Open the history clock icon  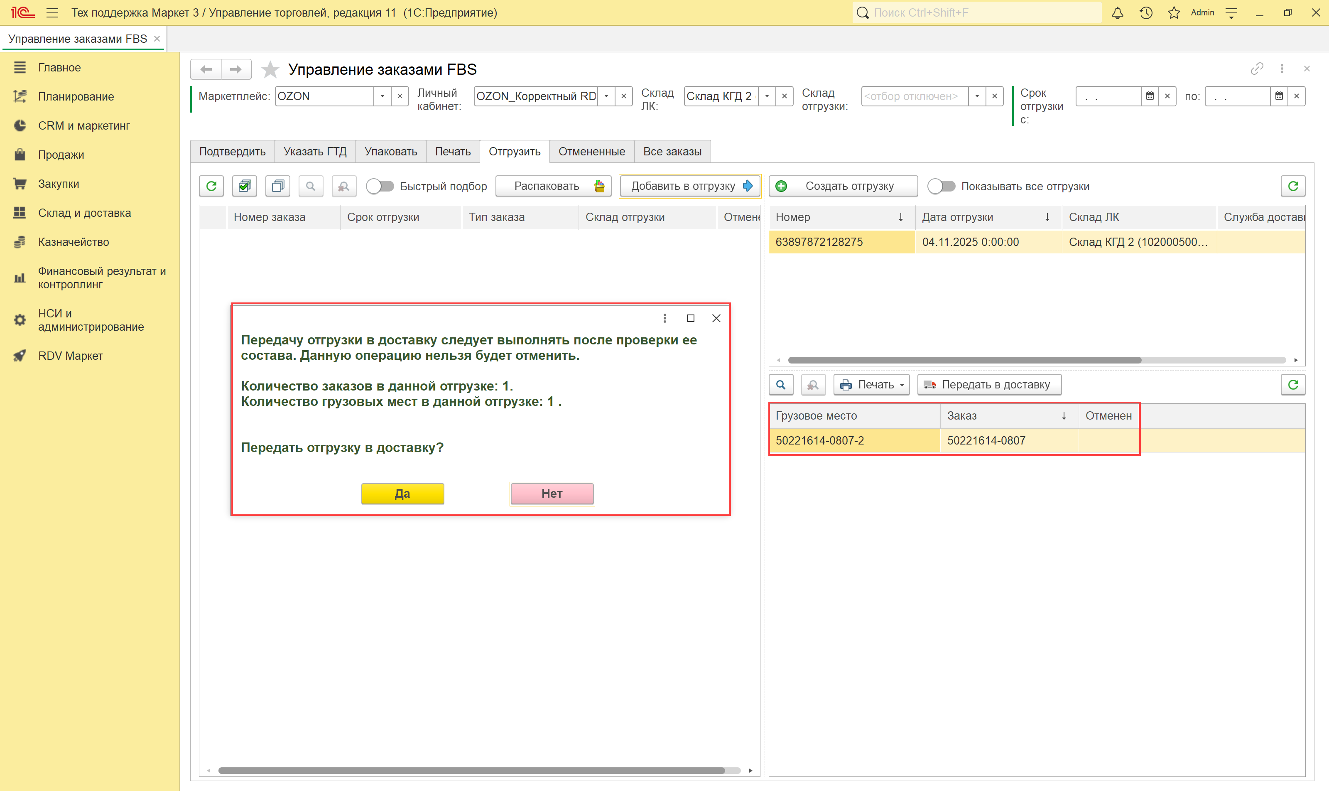coord(1146,13)
